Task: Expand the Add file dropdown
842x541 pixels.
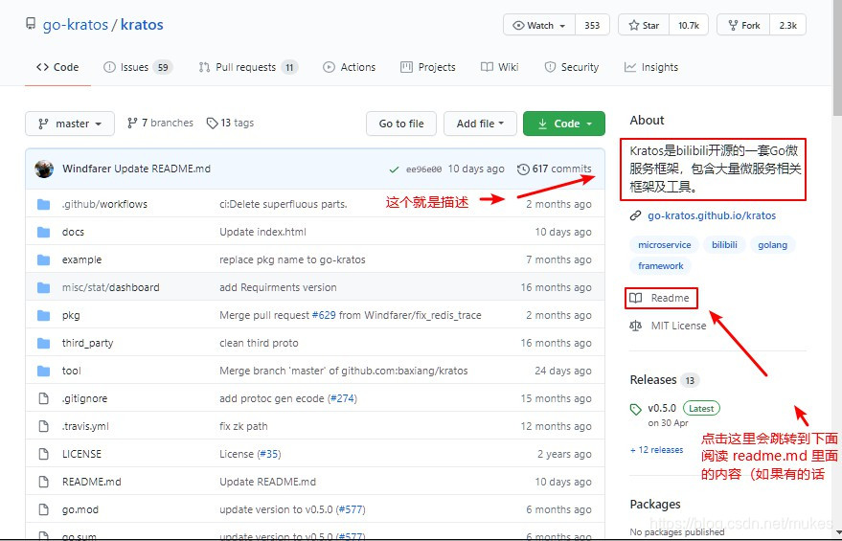Action: click(480, 124)
